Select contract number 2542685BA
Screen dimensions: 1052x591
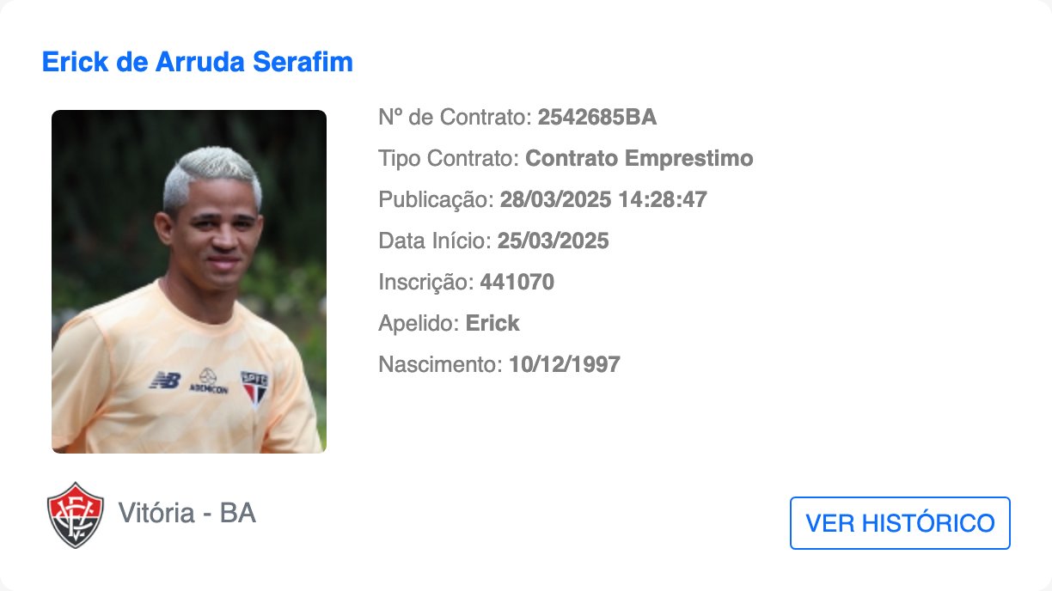pos(597,118)
